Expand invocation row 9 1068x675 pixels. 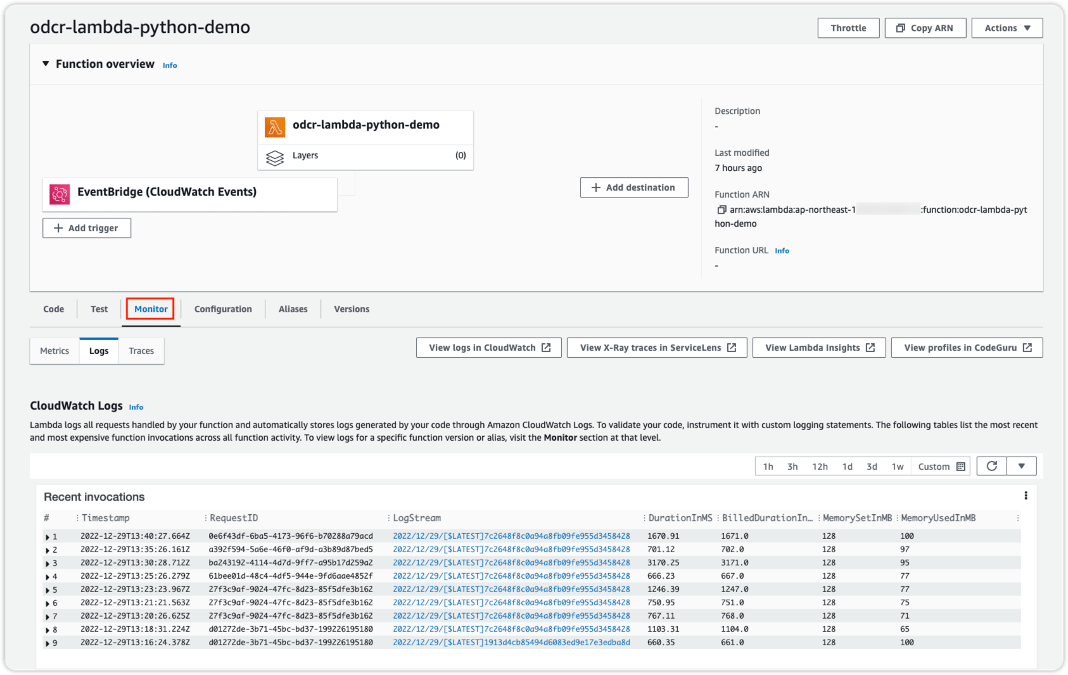pos(48,643)
